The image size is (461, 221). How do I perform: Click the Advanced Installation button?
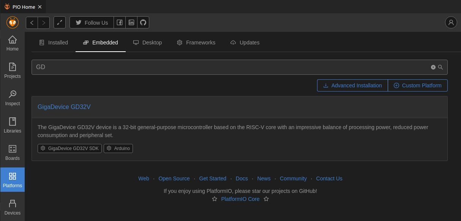tap(352, 85)
